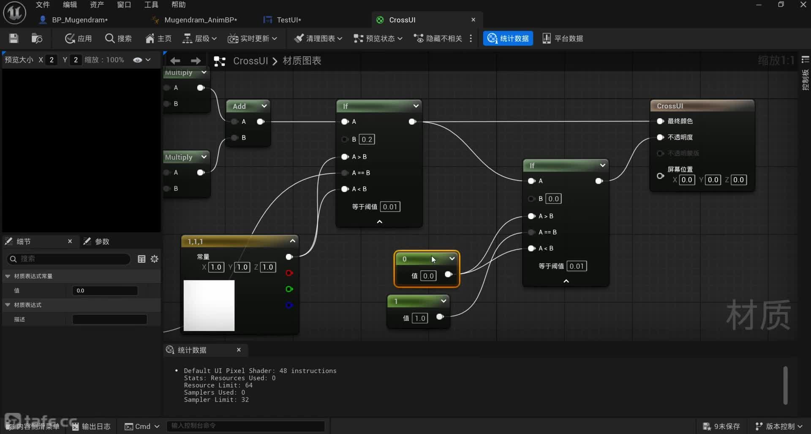Collapse the 1,1,1 constant node preview
Screen dimensions: 811x434
[x=292, y=241]
